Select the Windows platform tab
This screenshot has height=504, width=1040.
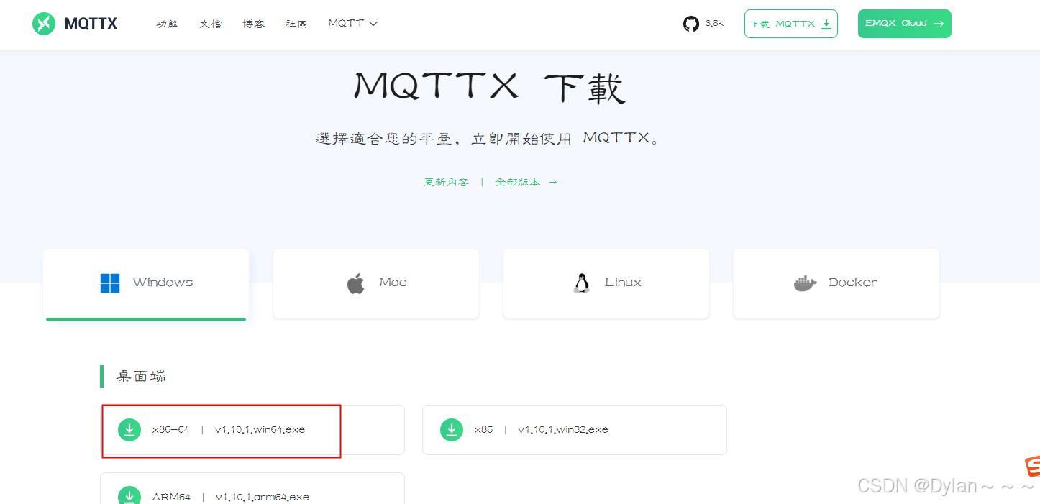pos(146,284)
